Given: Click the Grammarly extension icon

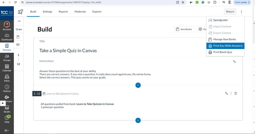Looking at the screenshot, I should 203,2.
